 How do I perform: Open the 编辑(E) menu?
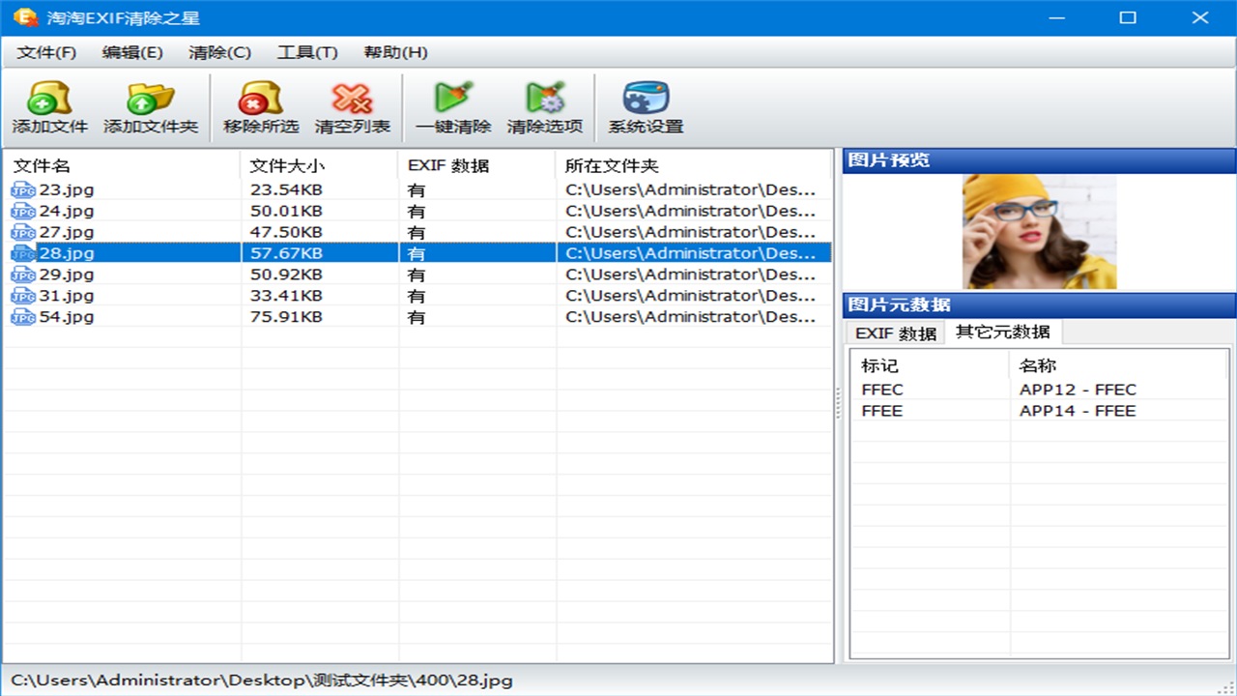pos(132,52)
